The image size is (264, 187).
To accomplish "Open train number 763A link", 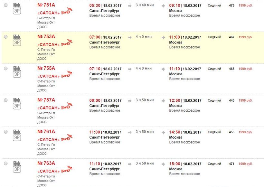I will pyautogui.click(x=46, y=163).
